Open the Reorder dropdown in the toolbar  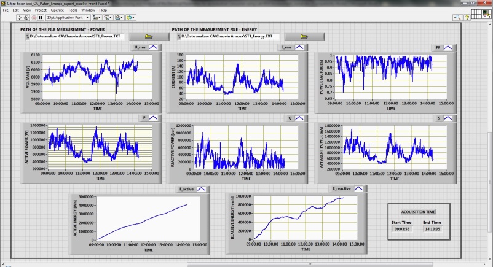coord(130,18)
